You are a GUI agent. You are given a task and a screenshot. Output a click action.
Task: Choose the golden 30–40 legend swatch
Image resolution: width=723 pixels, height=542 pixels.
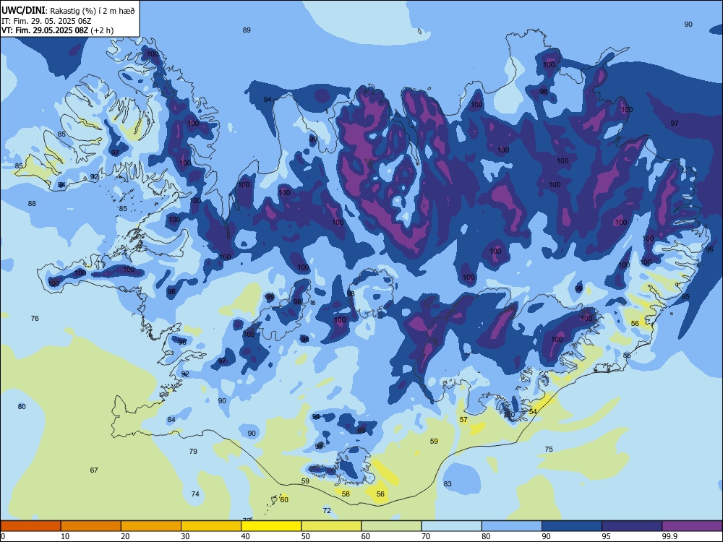211,526
